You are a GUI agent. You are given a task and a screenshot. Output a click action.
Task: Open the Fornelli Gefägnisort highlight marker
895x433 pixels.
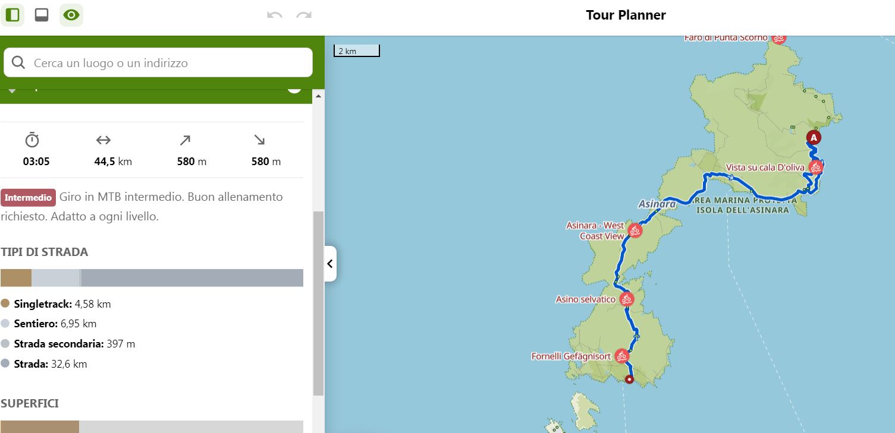(x=621, y=356)
